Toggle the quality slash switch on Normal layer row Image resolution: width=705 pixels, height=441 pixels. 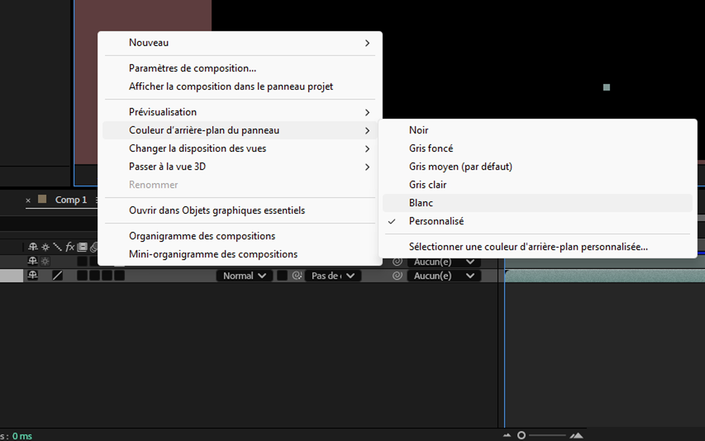coord(57,275)
